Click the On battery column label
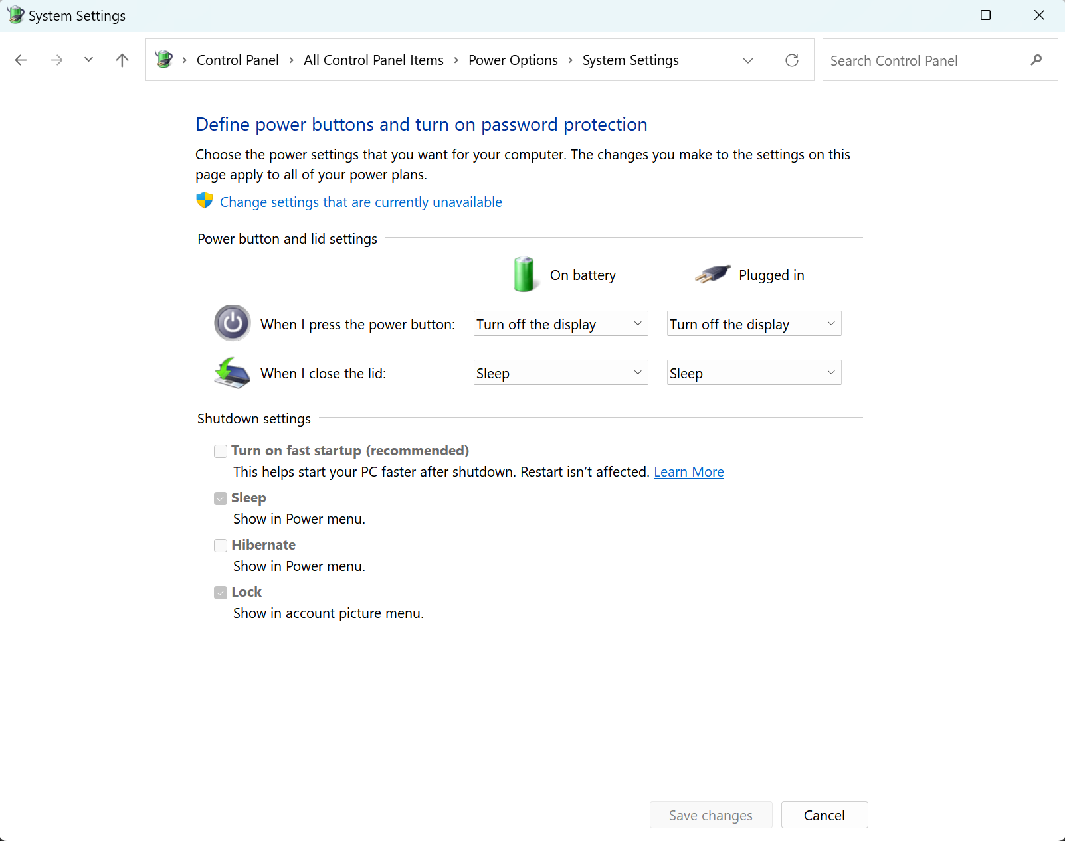 (x=583, y=275)
